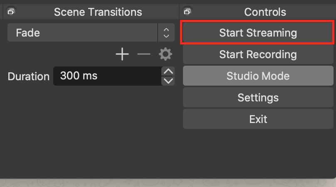Quit OBS with the Exit button
This screenshot has height=187, width=336.
point(258,119)
